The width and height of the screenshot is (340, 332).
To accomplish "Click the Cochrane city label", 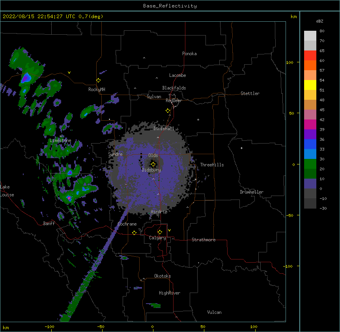I will 127,224.
